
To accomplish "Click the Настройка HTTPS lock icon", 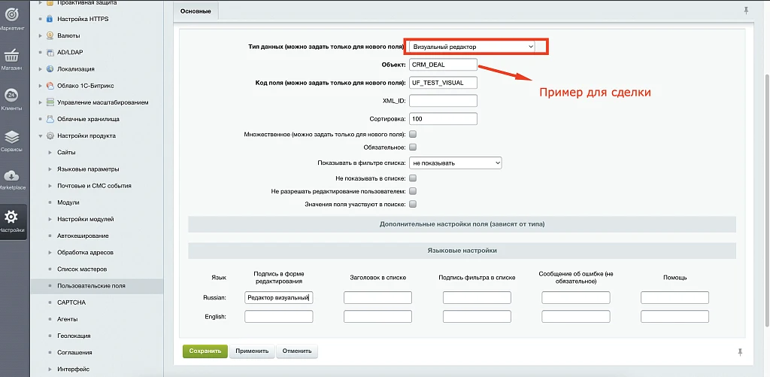I will tap(50, 19).
